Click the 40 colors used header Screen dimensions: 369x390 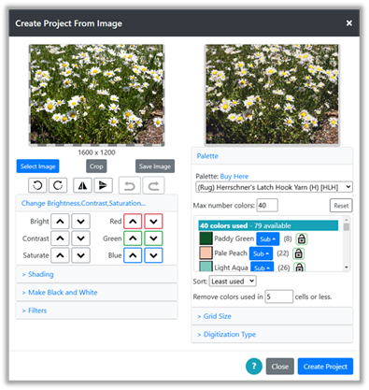[x=268, y=225]
